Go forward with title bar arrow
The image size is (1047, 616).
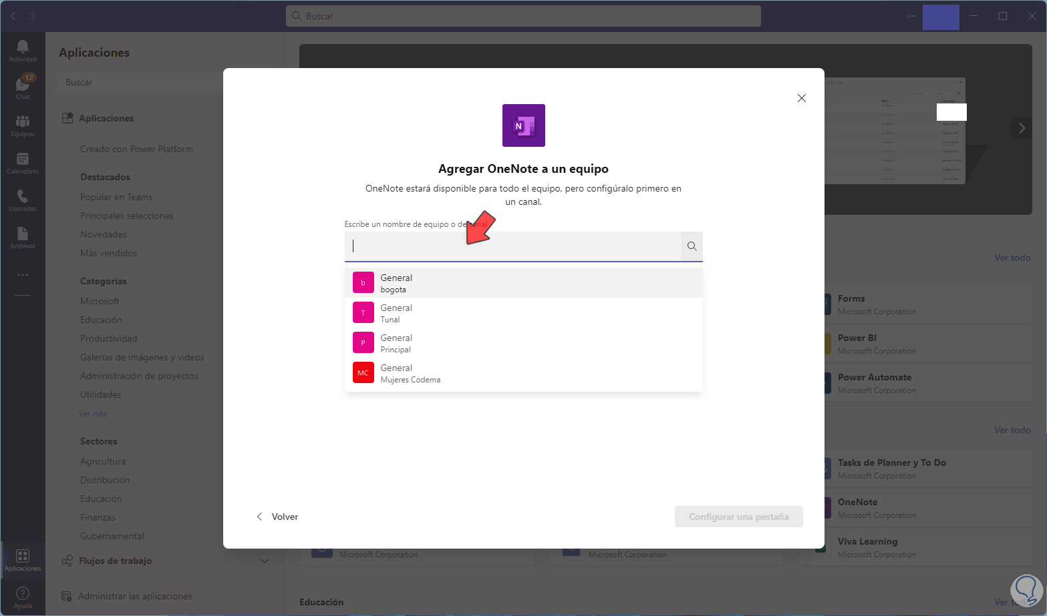[32, 16]
